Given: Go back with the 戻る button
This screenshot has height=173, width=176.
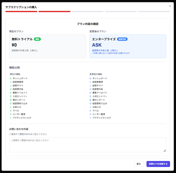Looking at the screenshot, I should pyautogui.click(x=139, y=164).
